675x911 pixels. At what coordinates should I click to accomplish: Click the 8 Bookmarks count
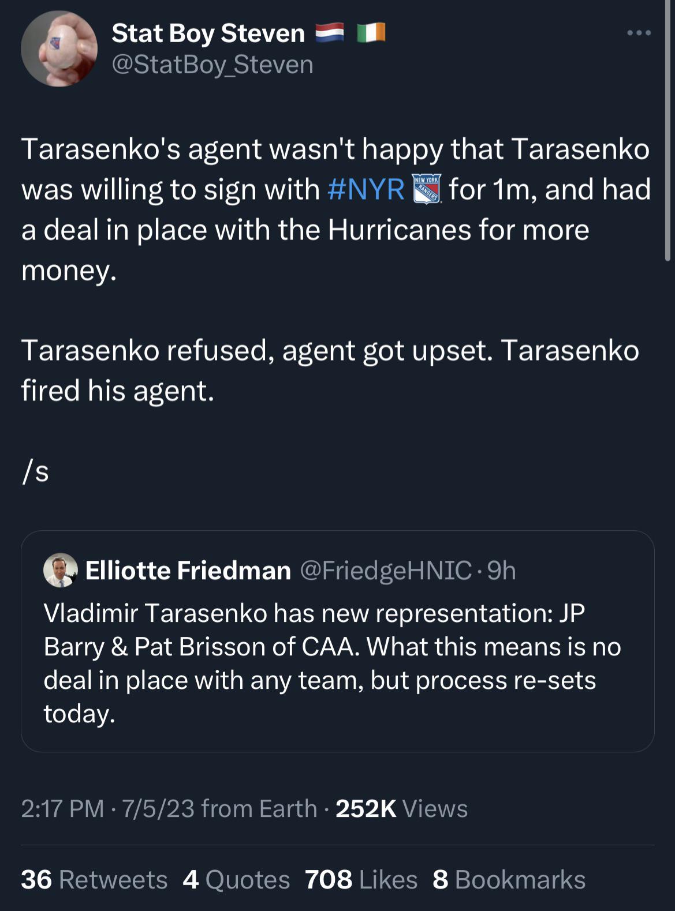click(x=509, y=880)
